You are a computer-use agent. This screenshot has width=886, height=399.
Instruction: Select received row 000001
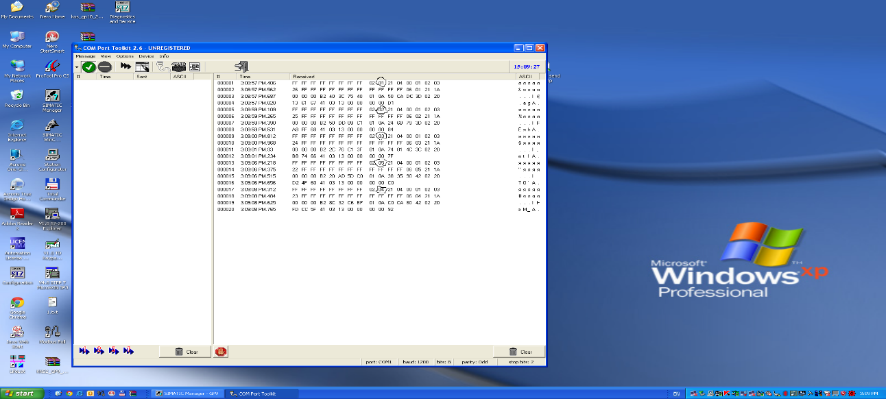coord(379,83)
